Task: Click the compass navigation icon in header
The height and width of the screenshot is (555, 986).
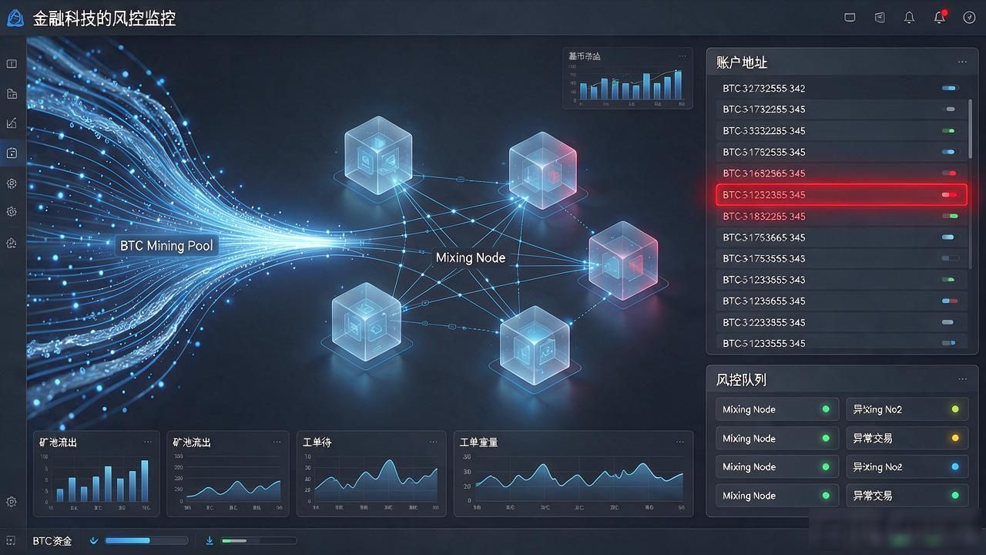Action: tap(970, 17)
